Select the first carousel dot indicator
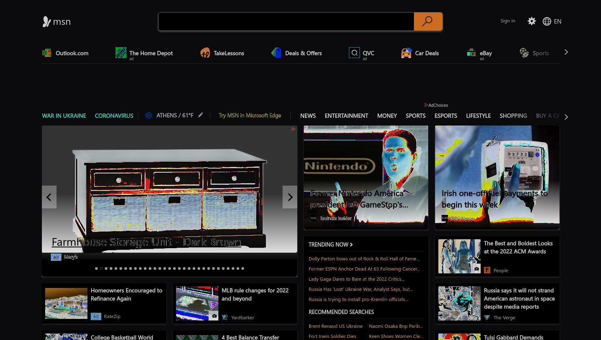 point(96,269)
